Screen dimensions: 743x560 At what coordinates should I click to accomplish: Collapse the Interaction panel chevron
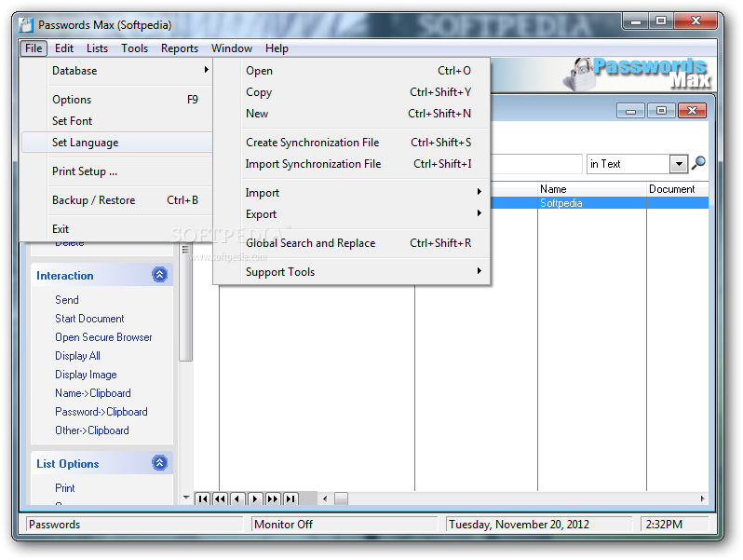click(x=160, y=275)
